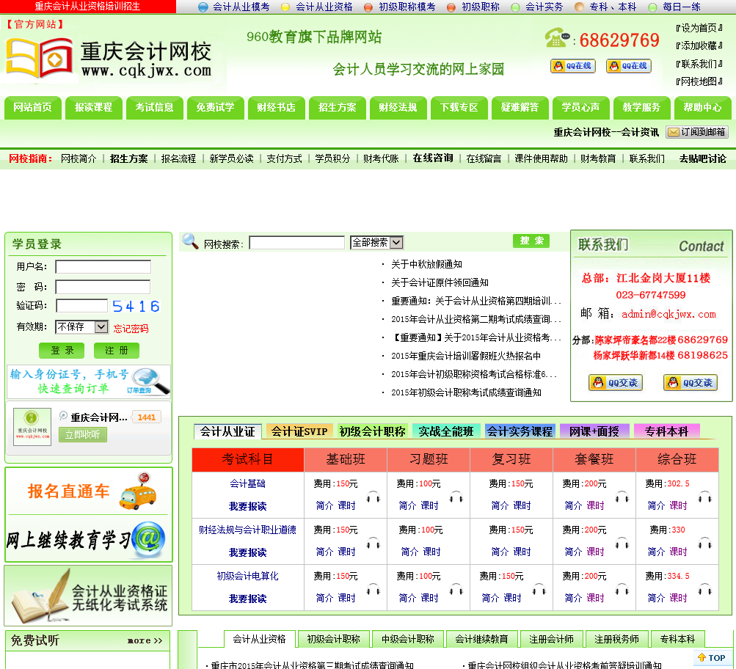Viewport: 736px width, 669px height.
Task: Click 每日一练 in the top bar
Action: (x=681, y=7)
